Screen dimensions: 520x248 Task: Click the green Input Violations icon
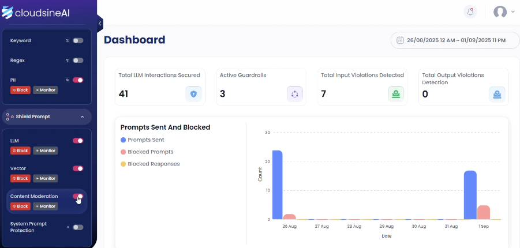(x=396, y=94)
